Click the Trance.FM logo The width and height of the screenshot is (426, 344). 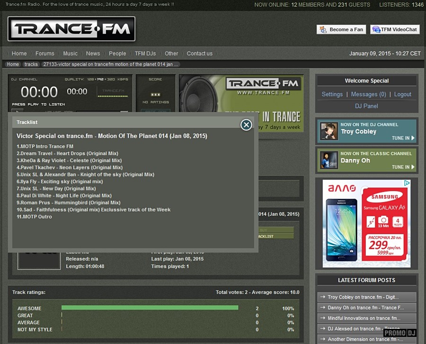coord(71,29)
